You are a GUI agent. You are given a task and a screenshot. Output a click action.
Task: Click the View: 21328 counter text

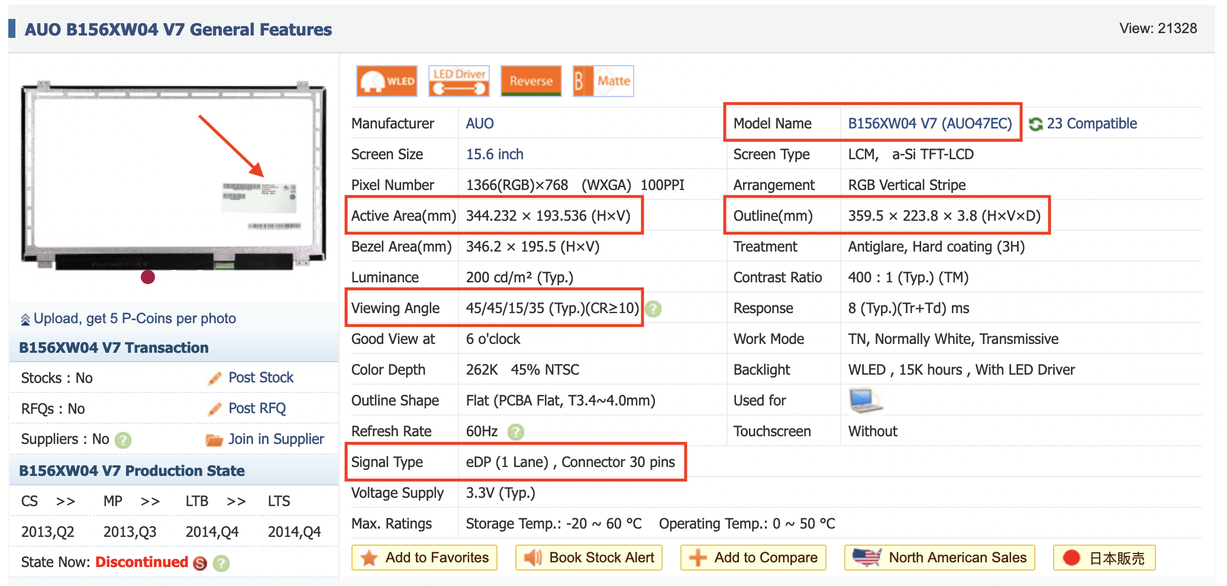click(1158, 28)
